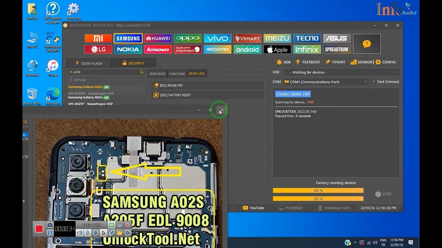Toggle webcam in recorder toolbar
Screen dimensions: 442x248
point(96,233)
